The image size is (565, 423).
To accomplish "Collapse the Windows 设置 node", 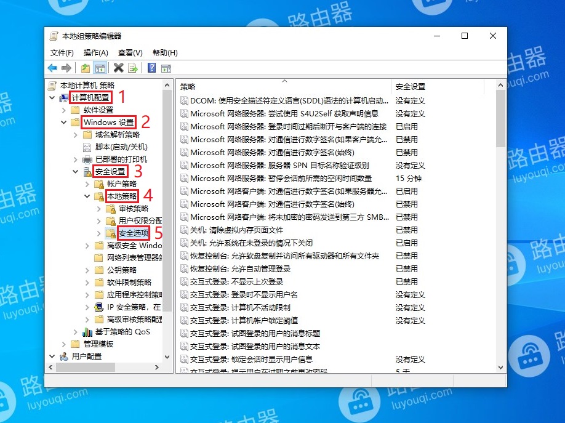I will [64, 123].
